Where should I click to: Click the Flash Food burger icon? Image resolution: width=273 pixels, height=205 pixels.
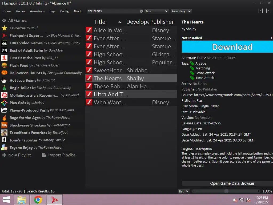tap(4, 65)
